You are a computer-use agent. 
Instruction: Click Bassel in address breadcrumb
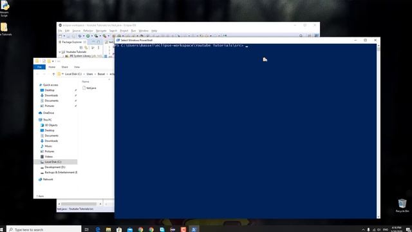click(101, 74)
